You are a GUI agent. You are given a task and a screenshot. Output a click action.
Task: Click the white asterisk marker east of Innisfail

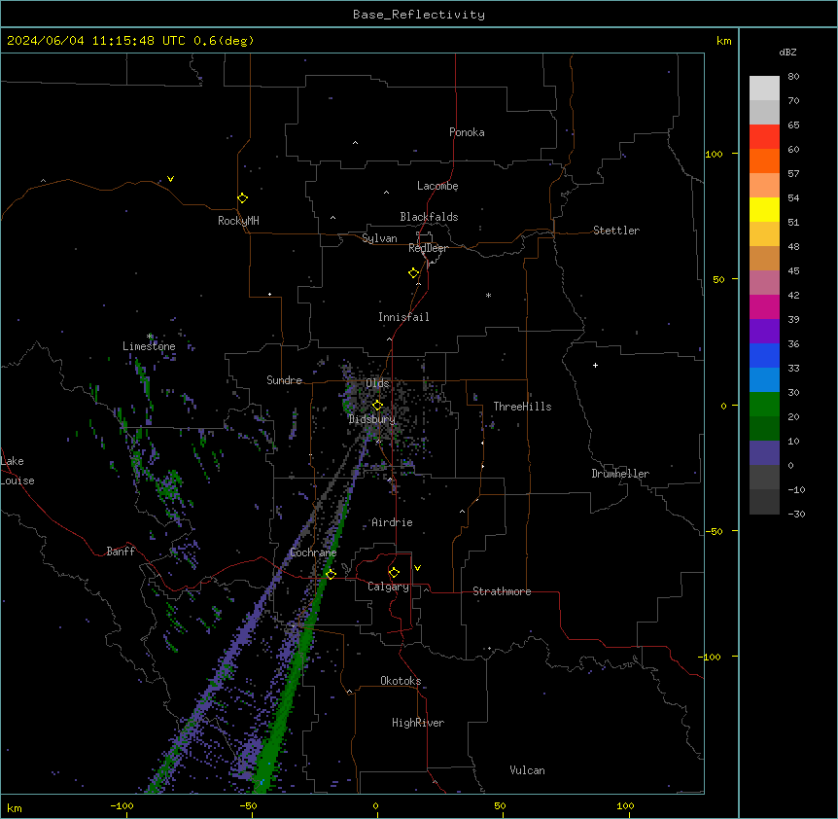pos(488,295)
